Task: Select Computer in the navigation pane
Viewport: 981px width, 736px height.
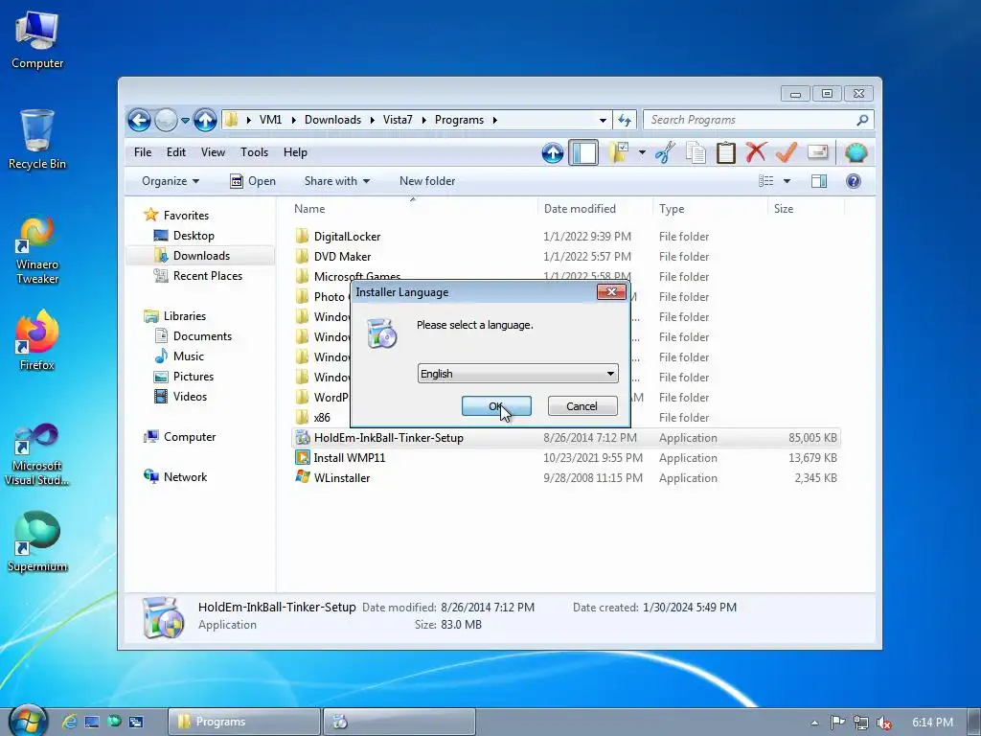Action: click(189, 437)
